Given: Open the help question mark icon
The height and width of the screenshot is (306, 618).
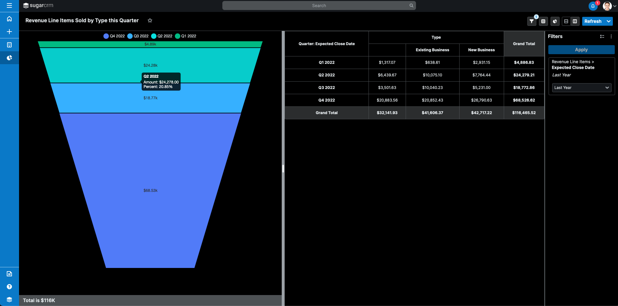Looking at the screenshot, I should pos(9,287).
